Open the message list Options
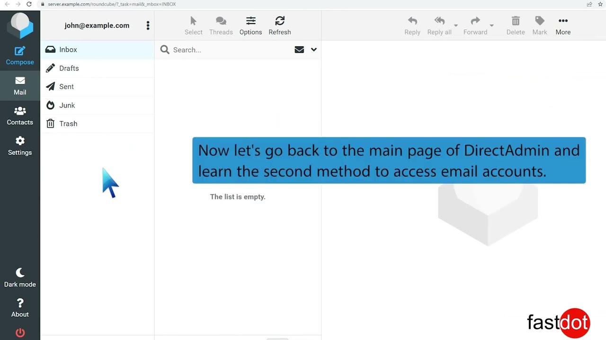Viewport: 606px width, 340px height. pyautogui.click(x=250, y=25)
